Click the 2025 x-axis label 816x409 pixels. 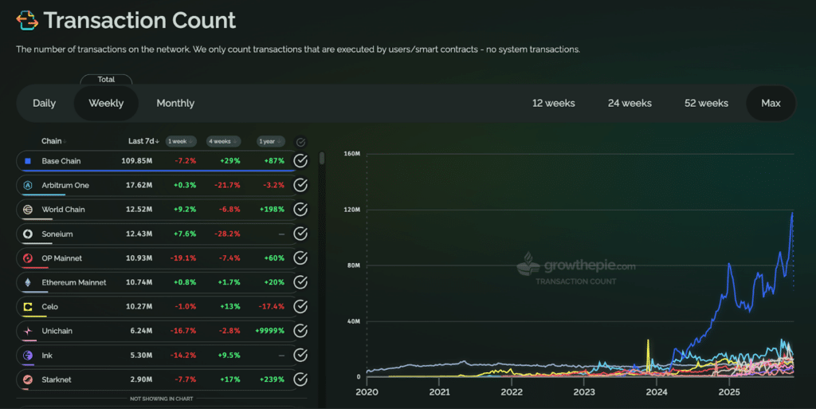pyautogui.click(x=729, y=391)
